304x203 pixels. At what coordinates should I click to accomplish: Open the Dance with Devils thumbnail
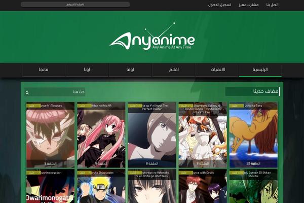click(x=203, y=186)
